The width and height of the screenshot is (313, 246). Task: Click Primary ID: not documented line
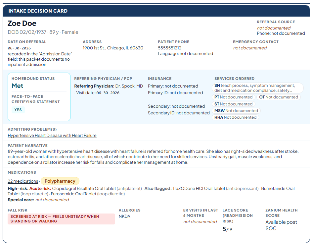coord(175,93)
